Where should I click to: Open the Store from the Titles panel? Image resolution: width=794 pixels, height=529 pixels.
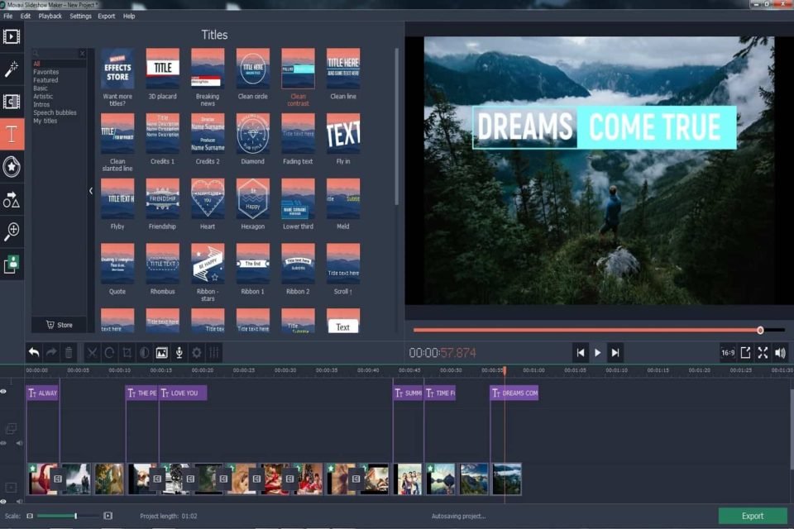(60, 325)
